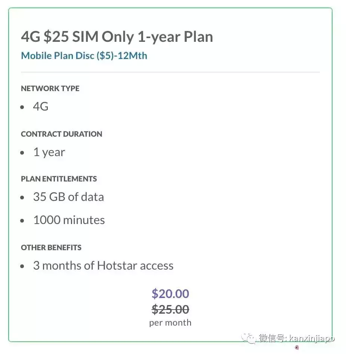Select the NETWORK TYPE heading
346x354 pixels.
50,88
